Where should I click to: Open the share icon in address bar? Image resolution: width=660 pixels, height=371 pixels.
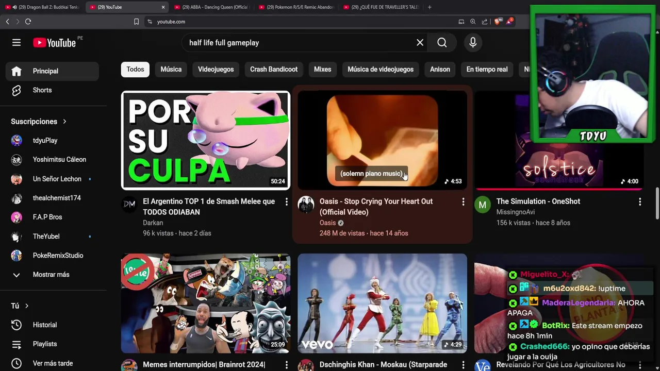485,22
